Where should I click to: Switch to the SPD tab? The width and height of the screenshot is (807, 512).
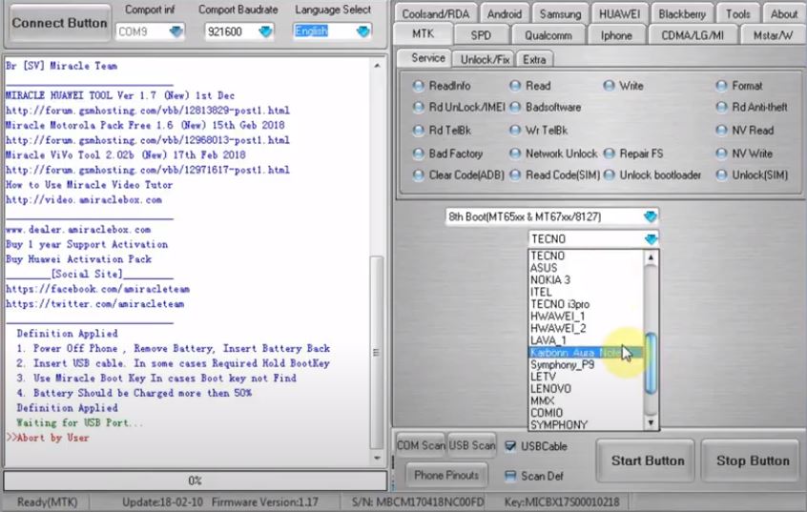click(481, 35)
